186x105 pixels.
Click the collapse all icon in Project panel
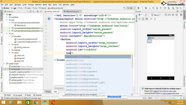33,11
